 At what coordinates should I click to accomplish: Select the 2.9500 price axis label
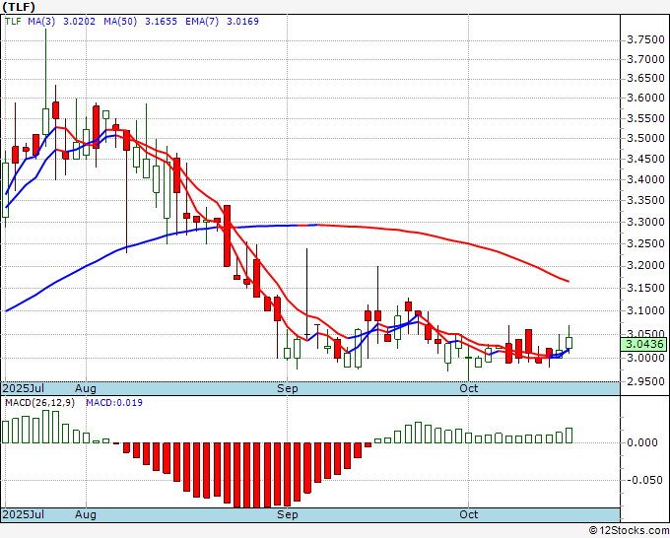(x=645, y=381)
